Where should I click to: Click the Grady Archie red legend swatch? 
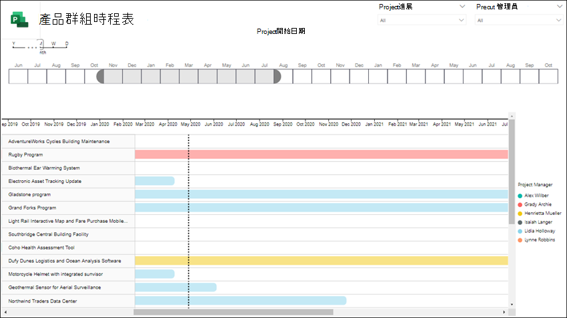point(520,205)
